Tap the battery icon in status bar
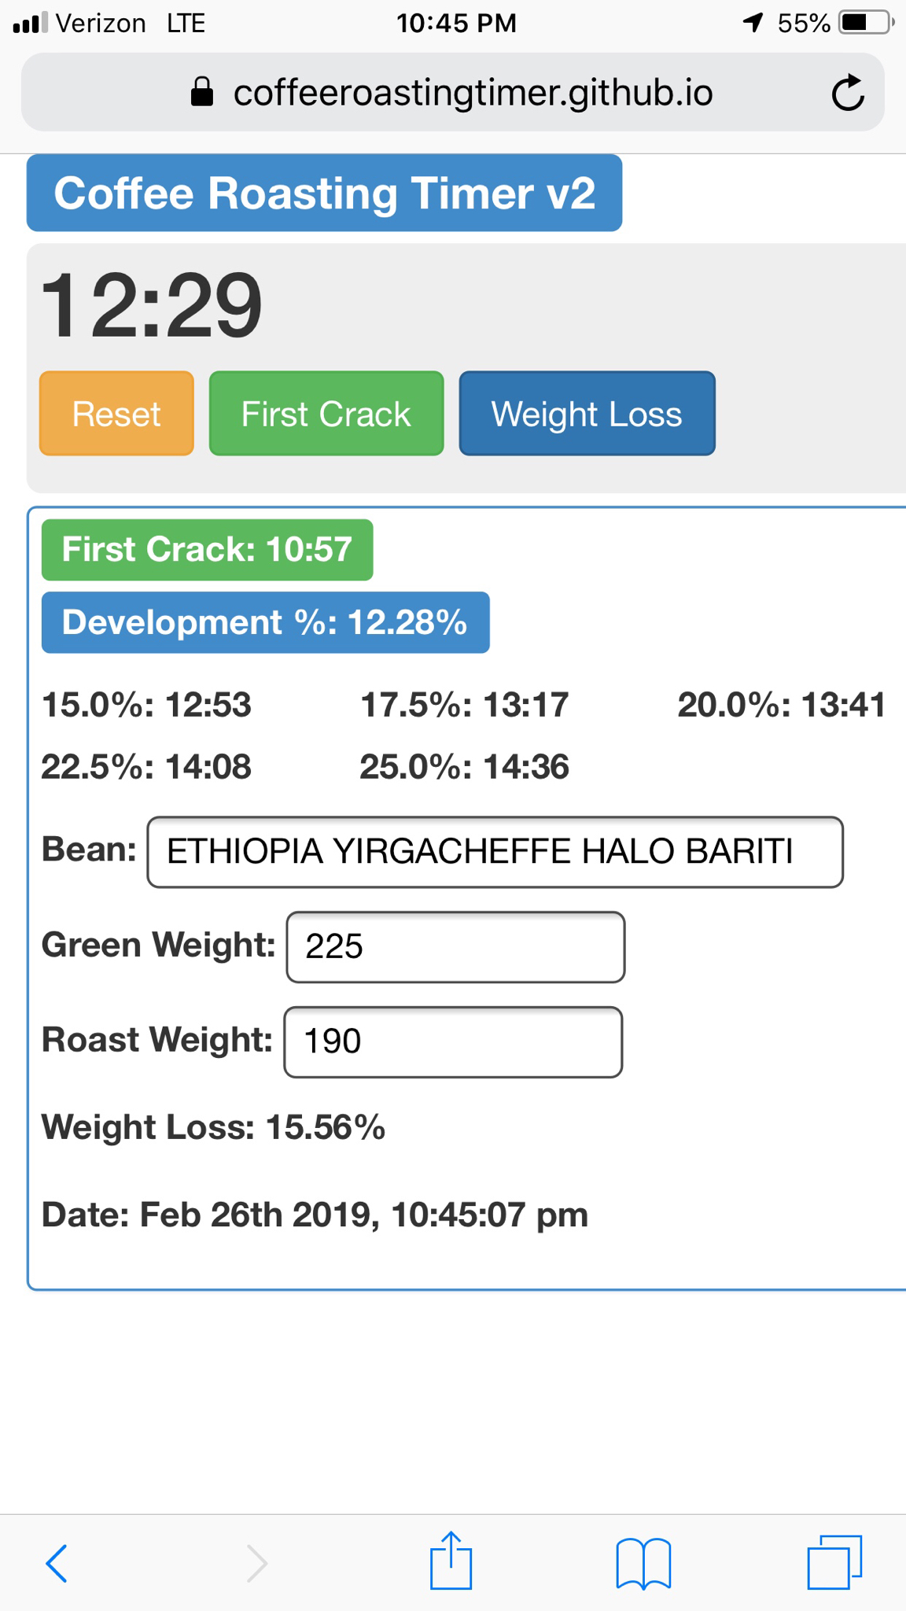Image resolution: width=906 pixels, height=1611 pixels. (x=866, y=23)
